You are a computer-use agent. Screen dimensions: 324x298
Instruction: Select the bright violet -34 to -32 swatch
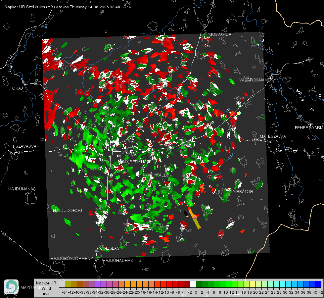[98, 284]
